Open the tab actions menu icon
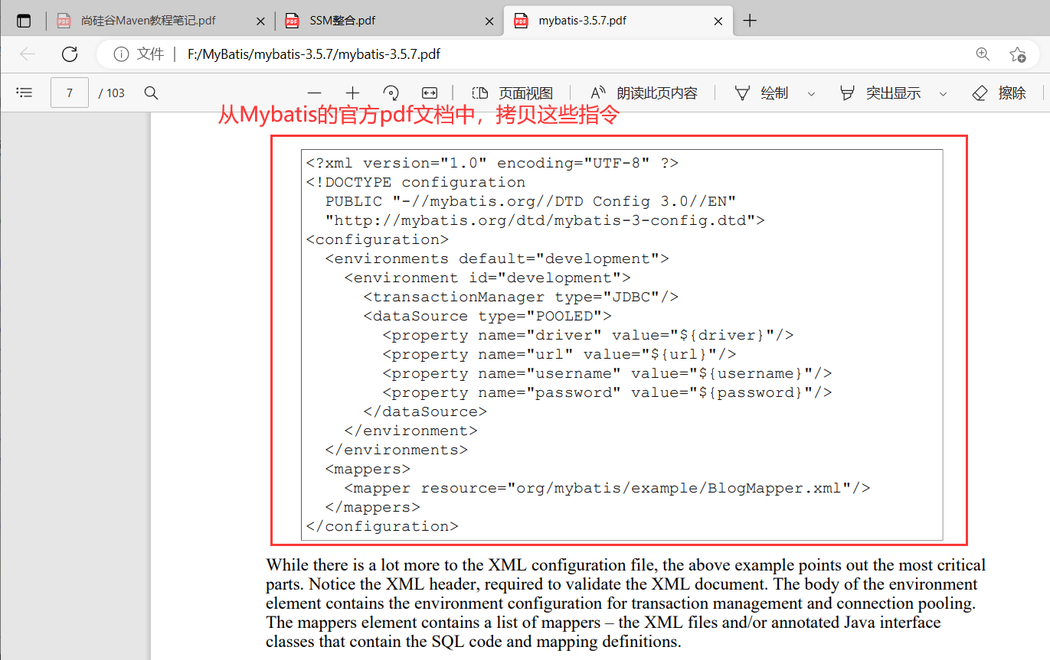The image size is (1050, 660). (24, 21)
